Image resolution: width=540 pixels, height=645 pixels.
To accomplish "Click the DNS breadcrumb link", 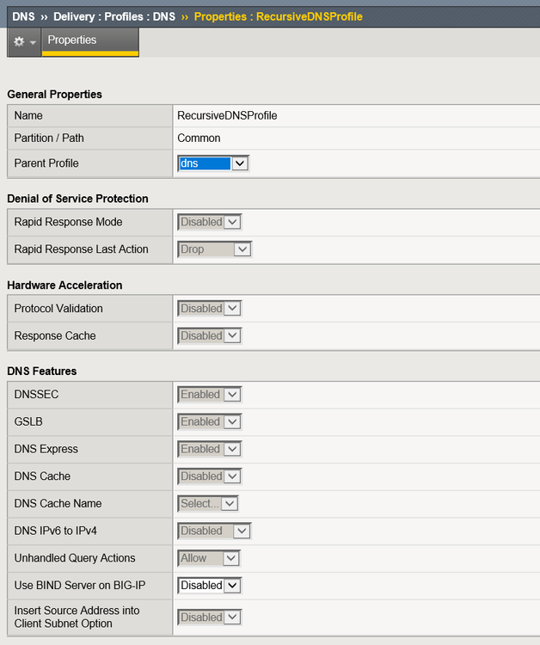I will (23, 16).
